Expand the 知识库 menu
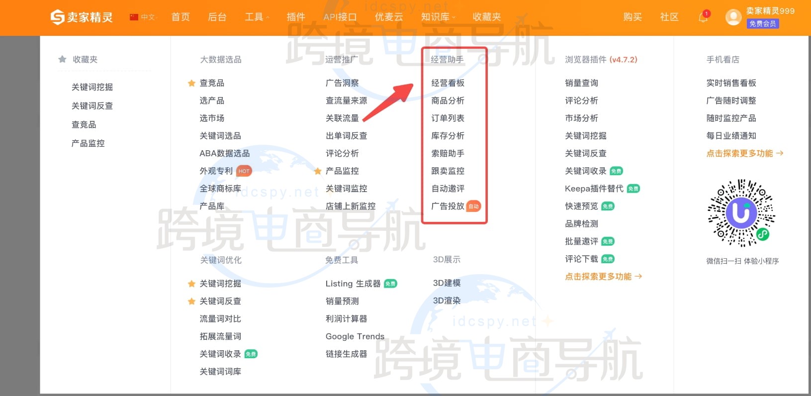Viewport: 811px width, 396px height. [x=438, y=17]
